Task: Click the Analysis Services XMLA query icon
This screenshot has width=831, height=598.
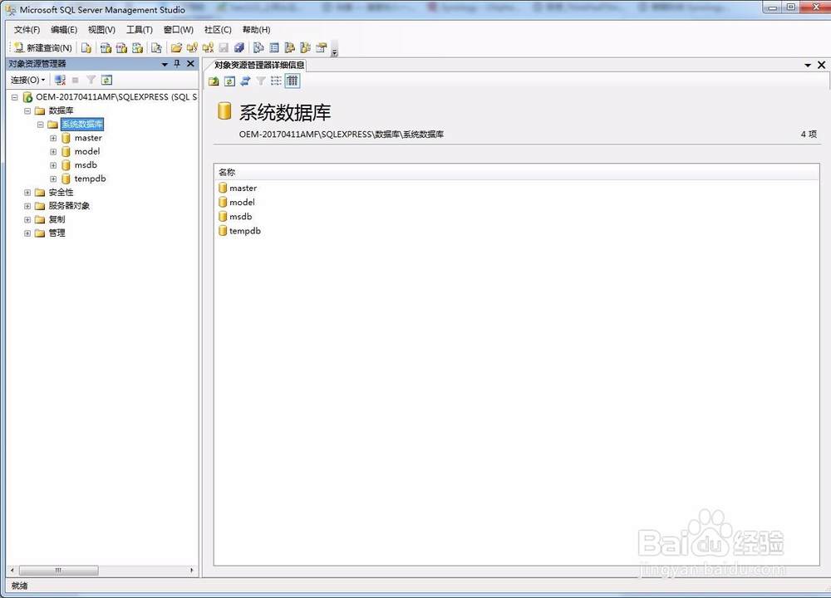Action: coord(137,48)
